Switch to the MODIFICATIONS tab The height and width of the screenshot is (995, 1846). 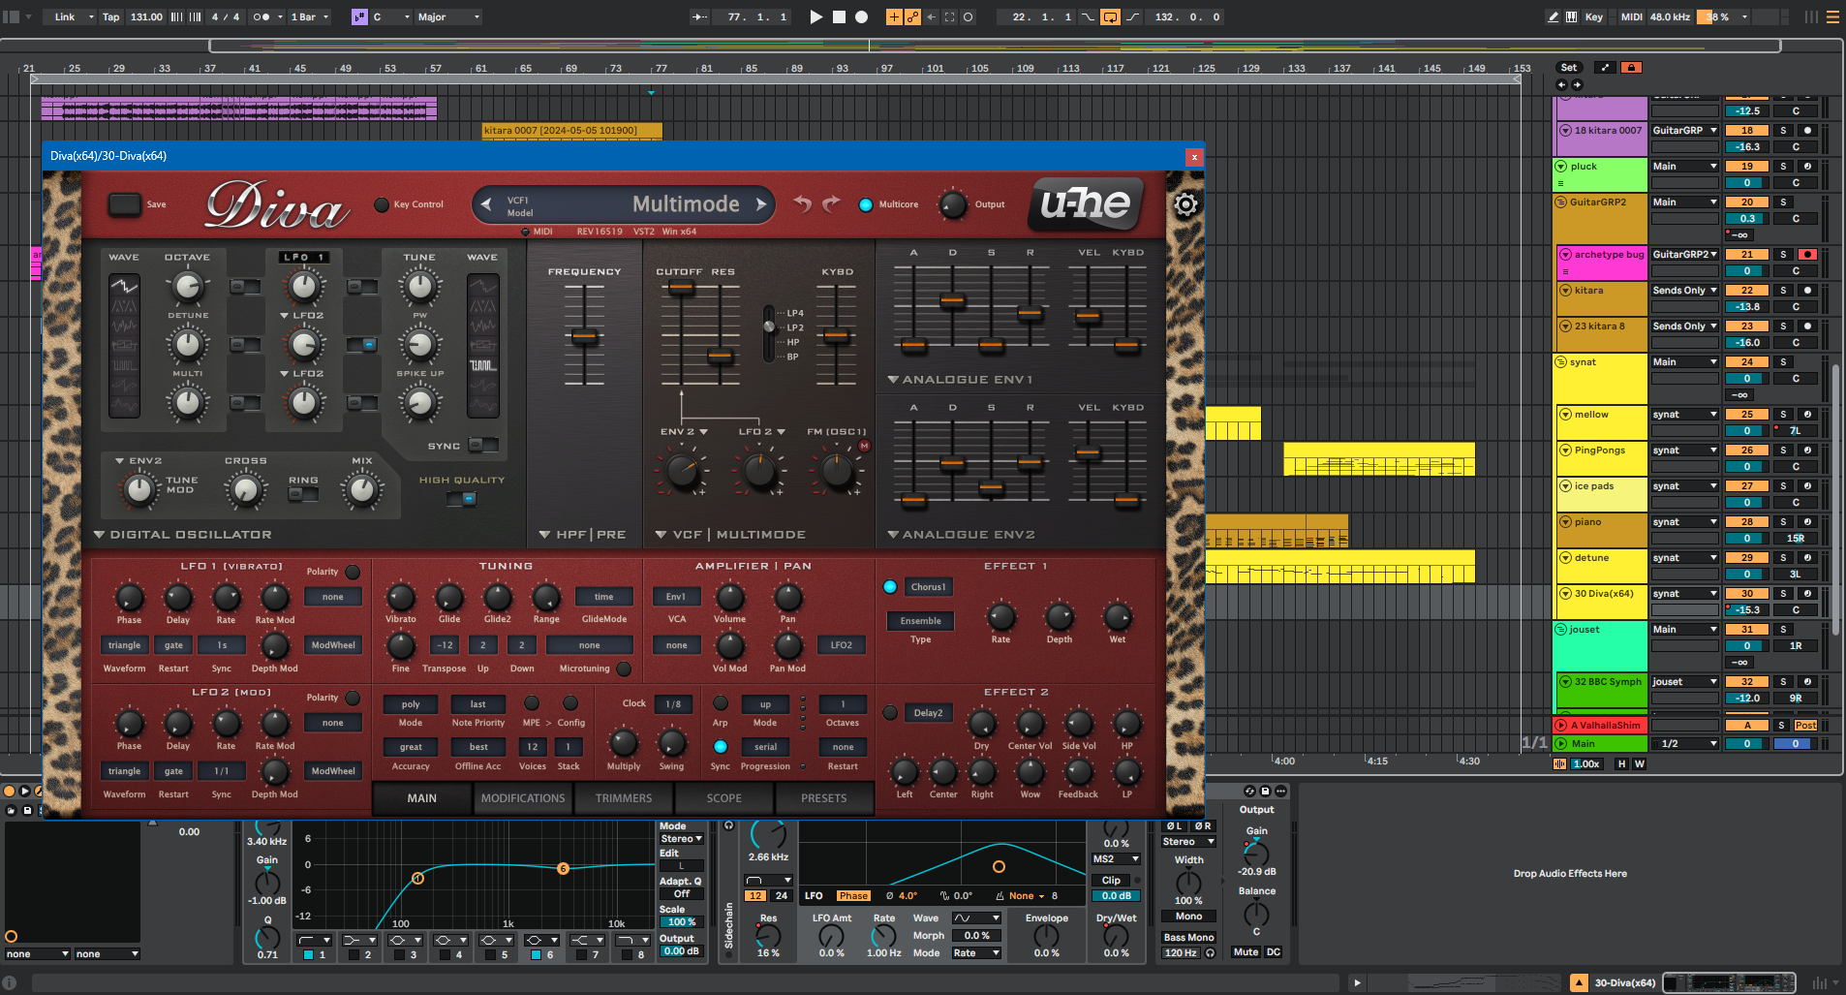523,798
